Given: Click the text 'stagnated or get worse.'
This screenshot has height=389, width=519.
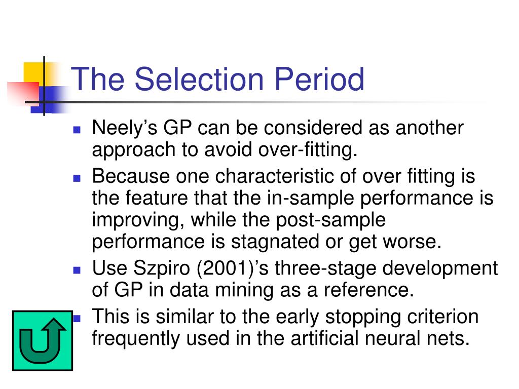Looking at the screenshot, I should (x=337, y=242).
